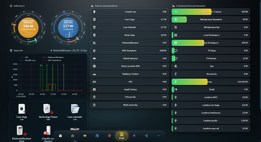
Task: Click the Local Technique 1 server icon
Action: coord(176,35)
